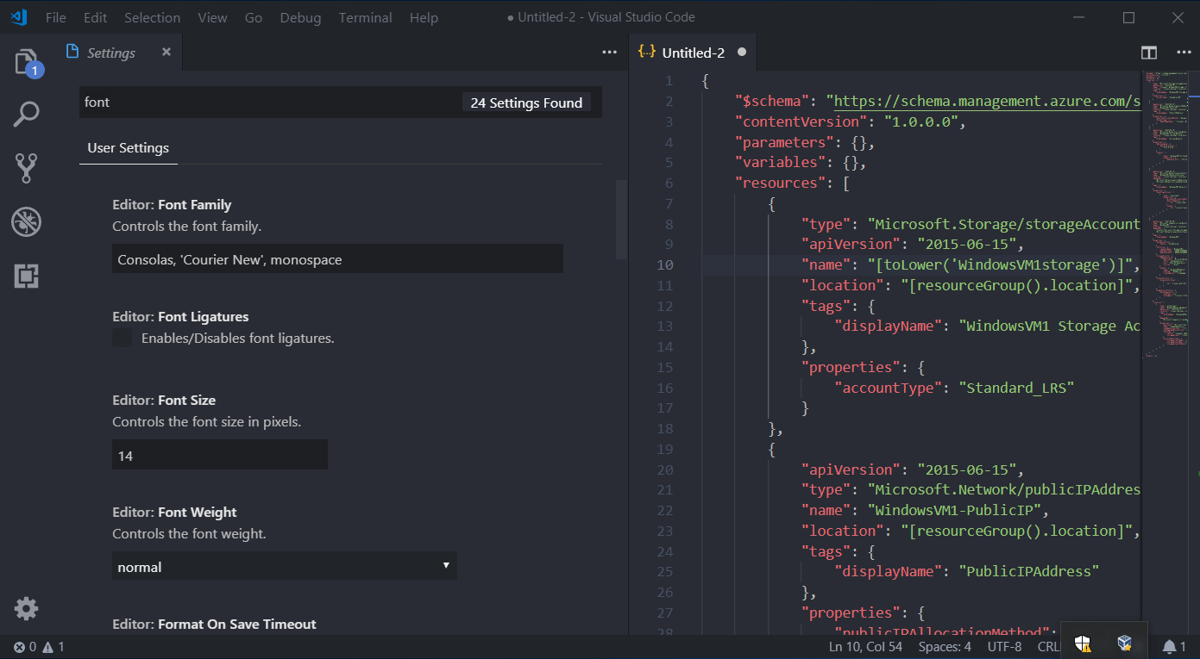Open Settings tab more actions menu
This screenshot has width=1200, height=659.
point(610,53)
